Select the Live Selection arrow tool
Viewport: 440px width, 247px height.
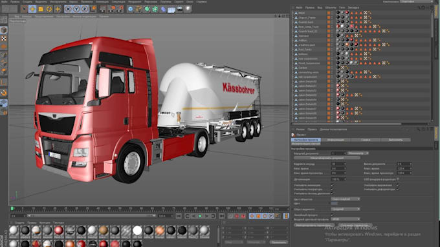point(24,9)
